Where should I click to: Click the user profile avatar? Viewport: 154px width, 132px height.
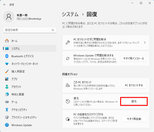(x=9, y=17)
